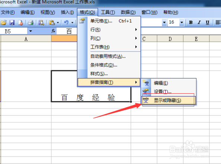Click the font size field showing 16

[x=173, y=22]
